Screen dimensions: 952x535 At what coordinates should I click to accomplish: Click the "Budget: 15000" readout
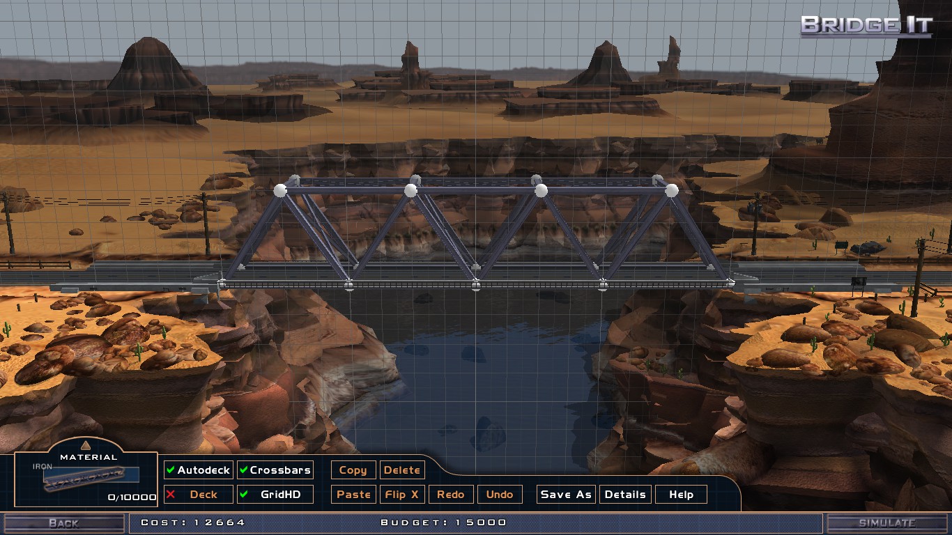click(443, 522)
